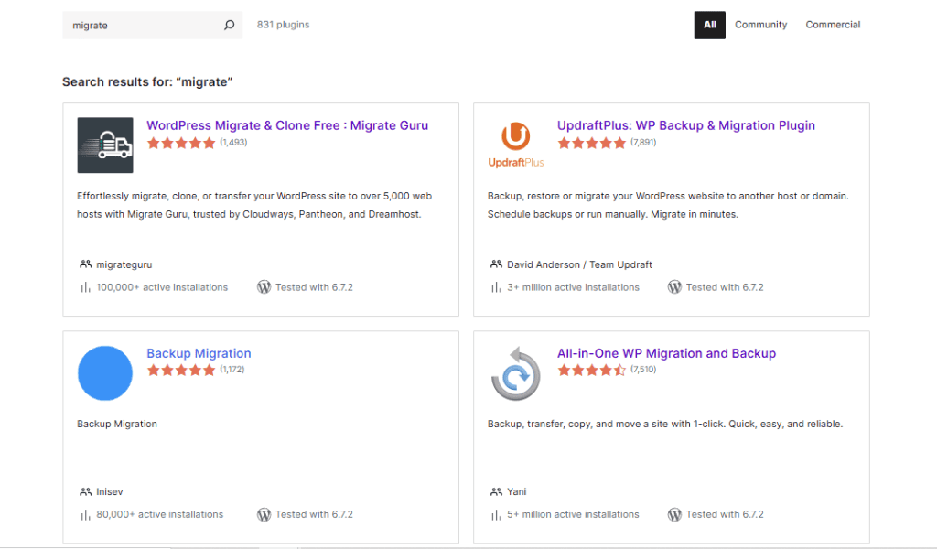Click bar chart icon beside 3+ million installations
The width and height of the screenshot is (937, 549).
pyautogui.click(x=496, y=287)
